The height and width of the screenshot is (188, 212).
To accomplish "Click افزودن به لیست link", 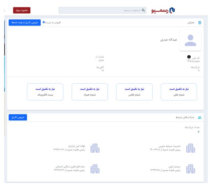I will coord(52,23).
